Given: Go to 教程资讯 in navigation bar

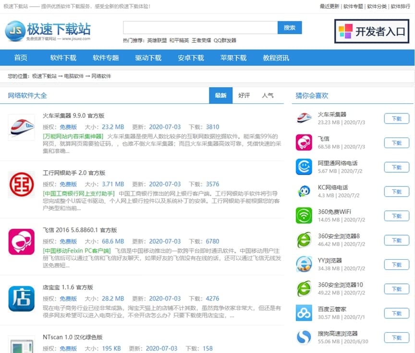Looking at the screenshot, I should 276,58.
